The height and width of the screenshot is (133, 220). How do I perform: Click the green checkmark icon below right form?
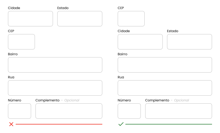pyautogui.click(x=121, y=124)
